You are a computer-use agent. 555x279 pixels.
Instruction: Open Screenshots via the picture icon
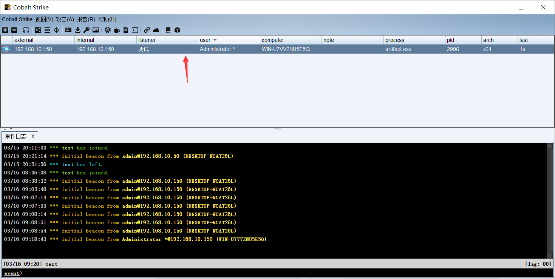(x=96, y=30)
